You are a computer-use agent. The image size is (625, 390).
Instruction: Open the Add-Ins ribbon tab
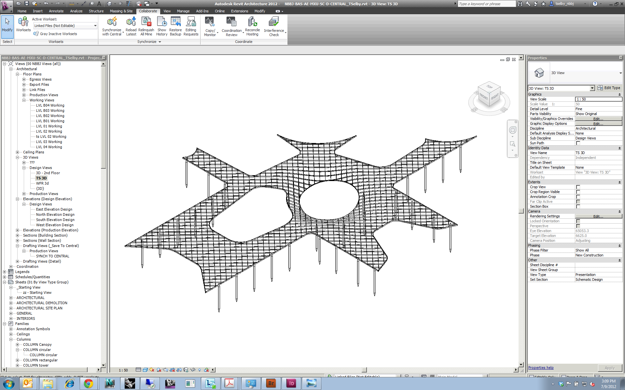(x=202, y=11)
